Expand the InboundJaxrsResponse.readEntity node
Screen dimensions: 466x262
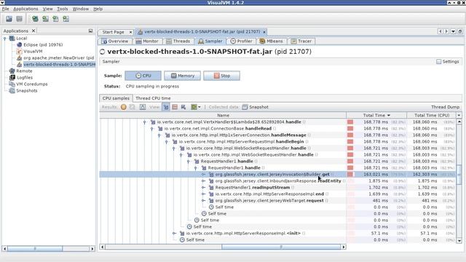tap(203, 181)
